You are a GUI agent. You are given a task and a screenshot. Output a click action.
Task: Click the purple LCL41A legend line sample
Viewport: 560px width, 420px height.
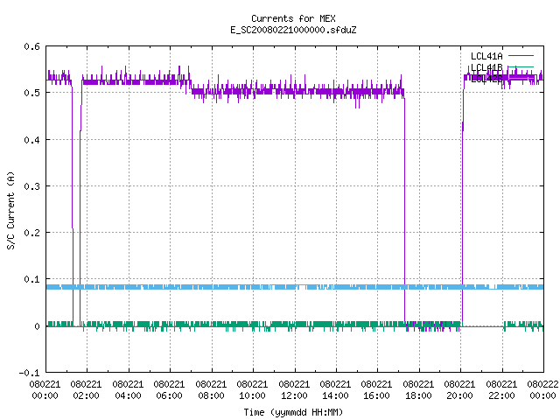click(x=521, y=56)
